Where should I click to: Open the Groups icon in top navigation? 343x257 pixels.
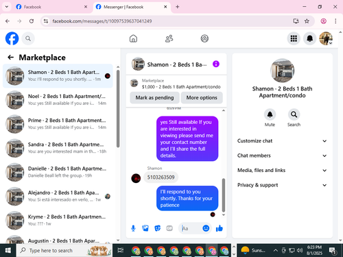[204, 38]
